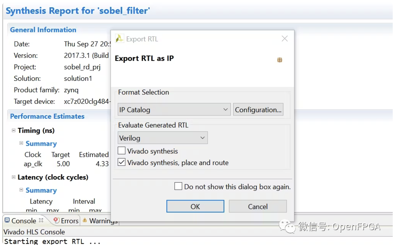The image size is (393, 246).
Task: Enable the Vivado synthesis checkbox
Action: point(122,151)
